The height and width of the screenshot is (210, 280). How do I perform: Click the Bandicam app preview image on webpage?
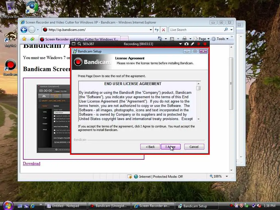tap(53, 119)
